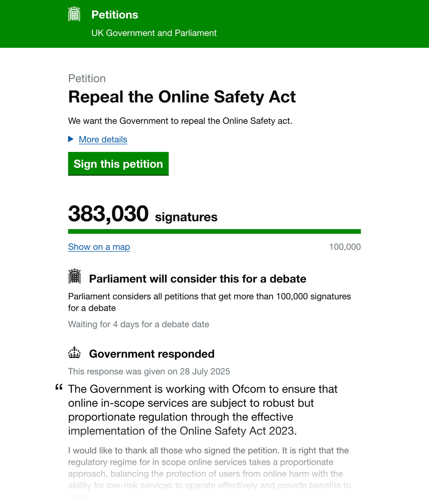Screen dimensions: 429x504
Task: Open Show on a map link
Action: (99, 247)
